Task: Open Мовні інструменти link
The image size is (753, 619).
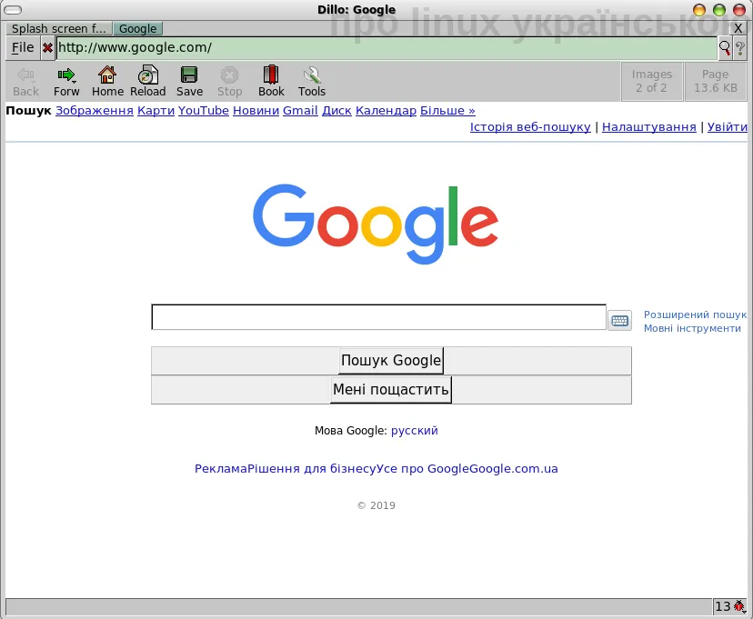Action: click(692, 329)
